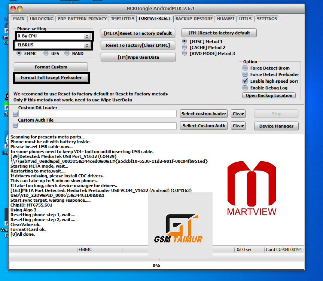Toggle the Enable high speed port checkbox

(245, 81)
